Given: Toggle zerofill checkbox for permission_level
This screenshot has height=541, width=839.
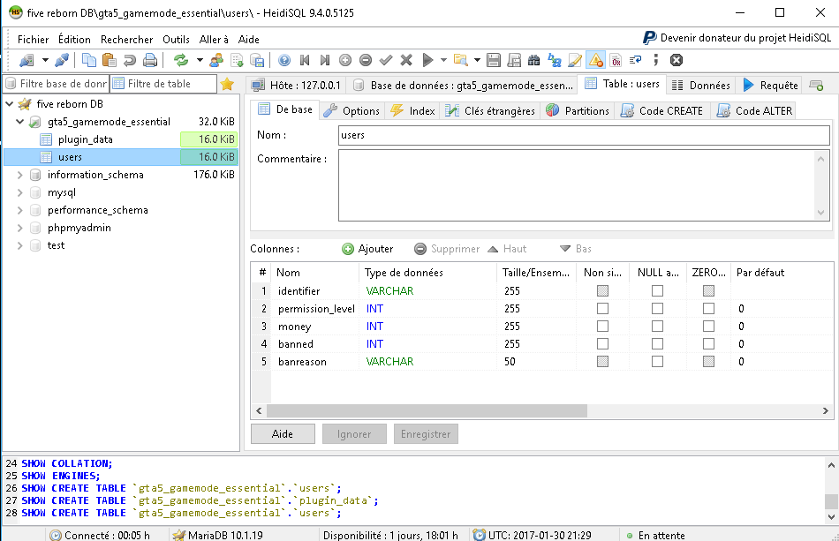Looking at the screenshot, I should 708,309.
